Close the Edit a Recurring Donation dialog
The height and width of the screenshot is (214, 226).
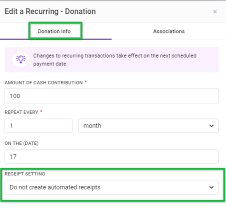click(x=215, y=11)
